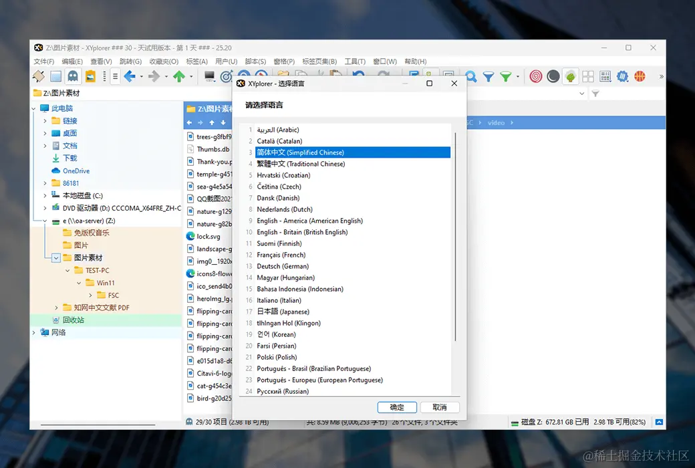Click the blue gear badge icon
The height and width of the screenshot is (468, 695).
622,77
